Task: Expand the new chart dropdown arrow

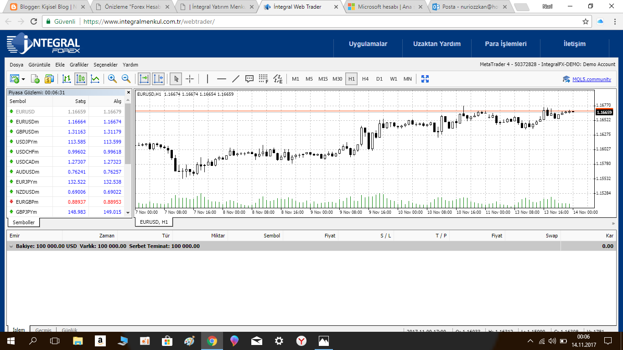Action: click(23, 79)
